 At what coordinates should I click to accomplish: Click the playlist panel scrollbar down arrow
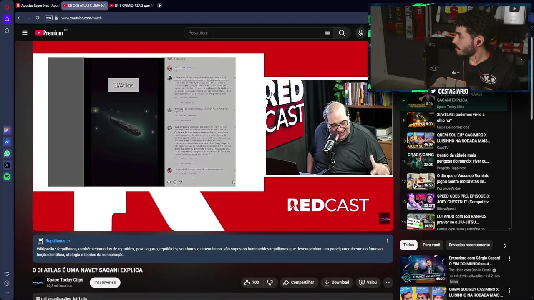click(x=509, y=229)
